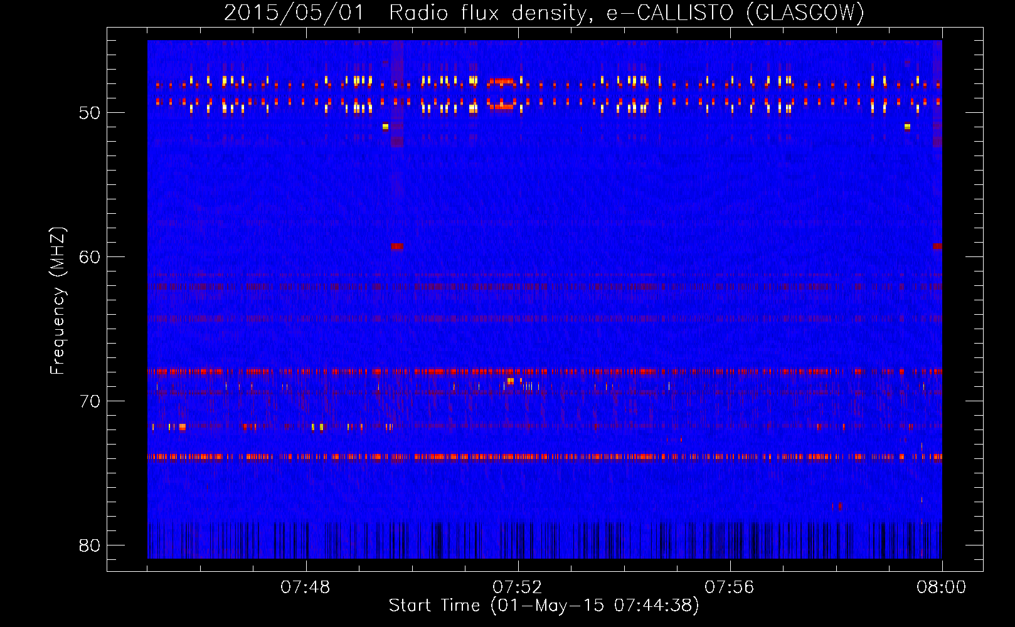Click the "Start Time (01-May-15 07:44:38)" label
1015x627 pixels.
[x=544, y=606]
